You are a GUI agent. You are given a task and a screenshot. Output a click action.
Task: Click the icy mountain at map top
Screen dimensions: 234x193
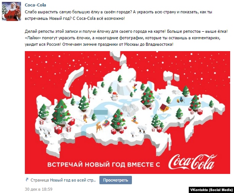tap(122, 87)
